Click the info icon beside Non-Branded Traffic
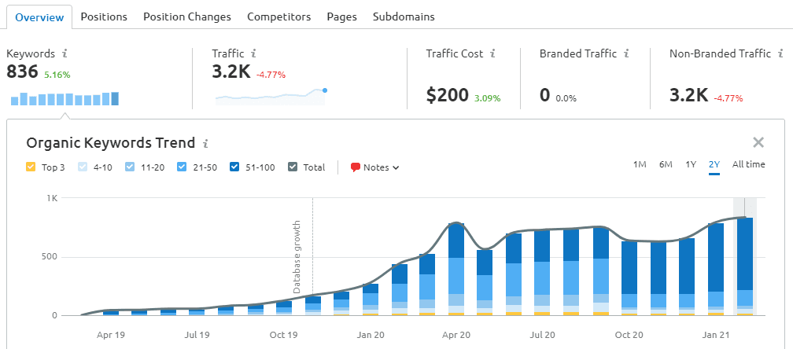The image size is (793, 349). 780,53
